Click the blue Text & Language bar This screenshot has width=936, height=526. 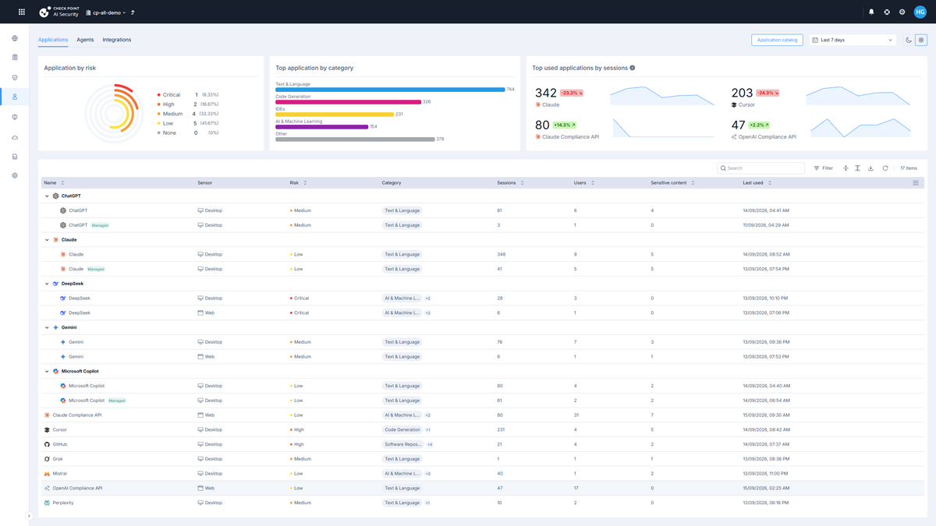(x=390, y=90)
